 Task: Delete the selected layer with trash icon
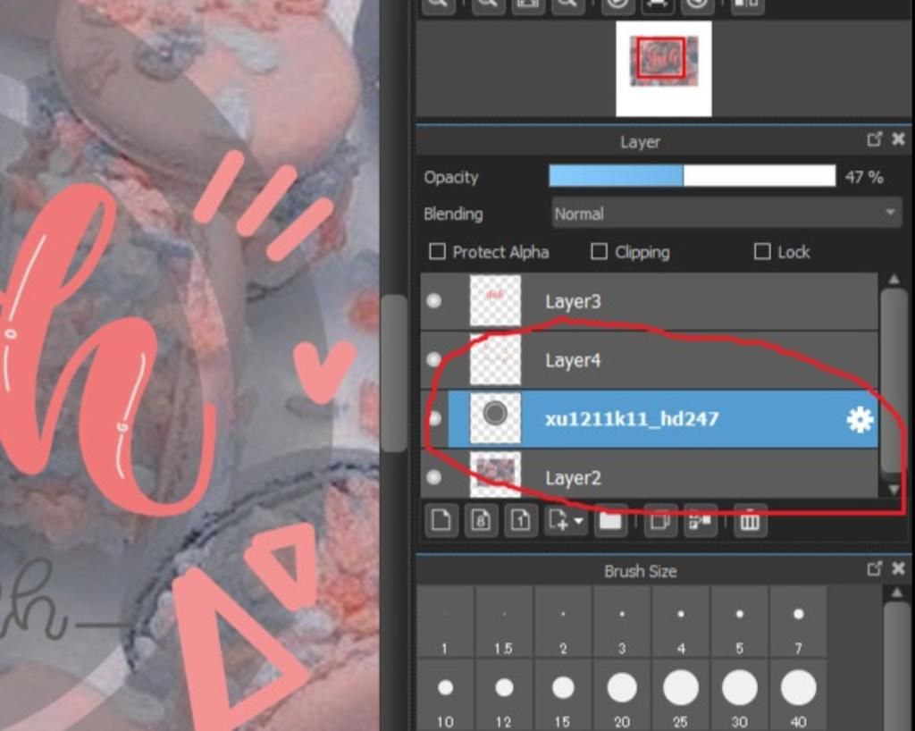click(x=750, y=519)
